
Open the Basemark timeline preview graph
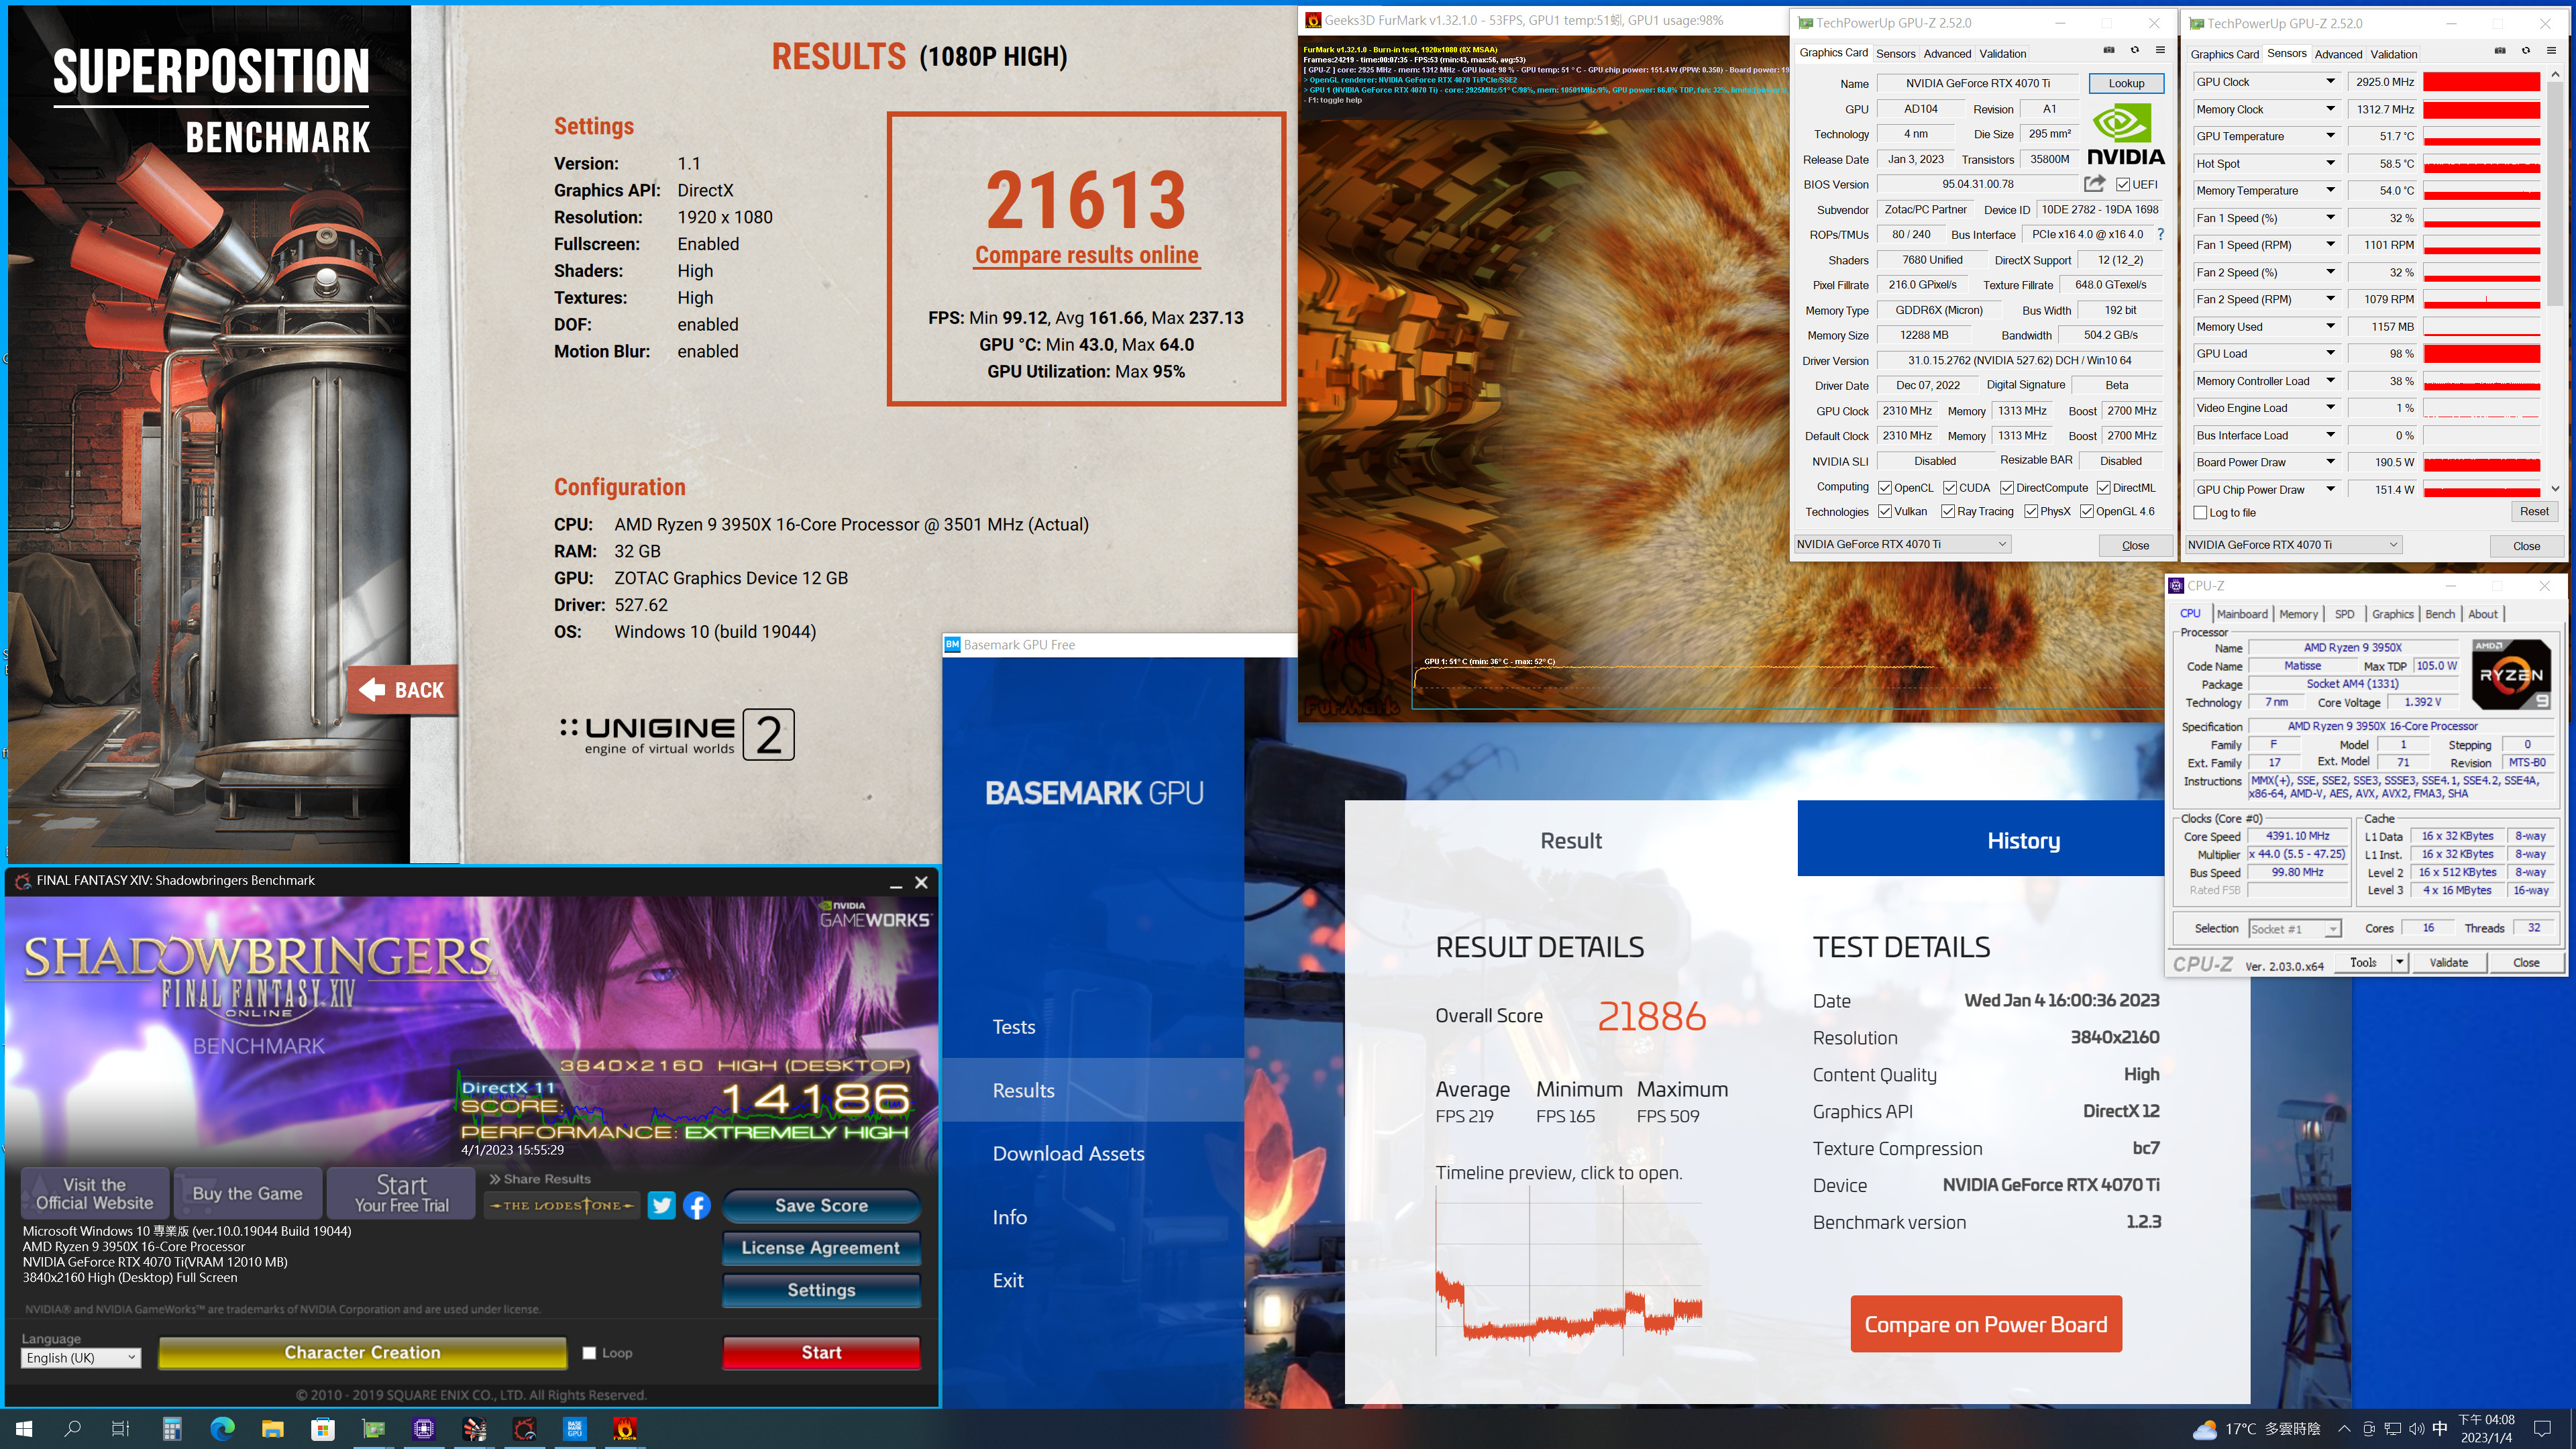point(1568,1270)
